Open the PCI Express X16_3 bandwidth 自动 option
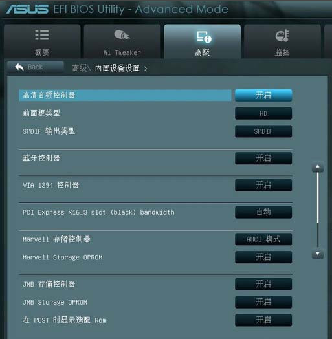This screenshot has width=332, height=339. pos(263,212)
